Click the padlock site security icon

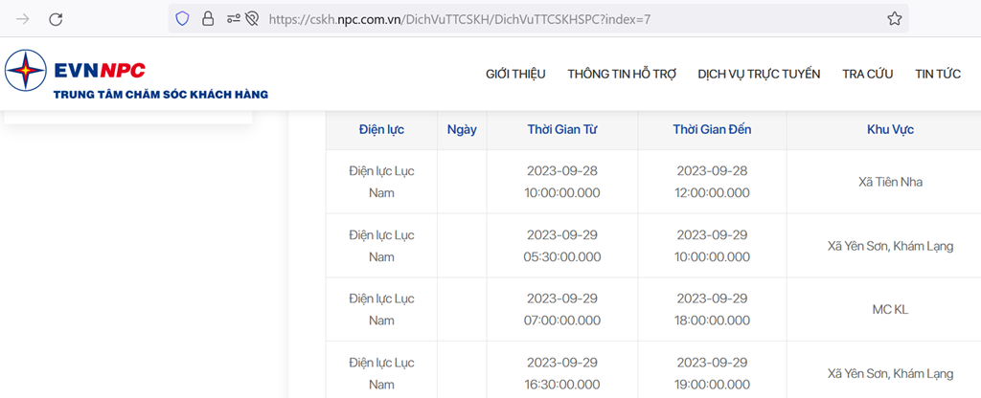point(208,19)
